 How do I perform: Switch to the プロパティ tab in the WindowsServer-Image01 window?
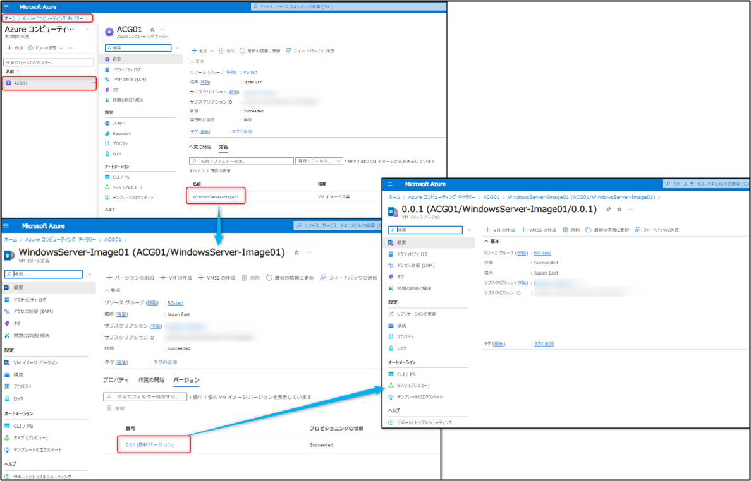tap(116, 380)
